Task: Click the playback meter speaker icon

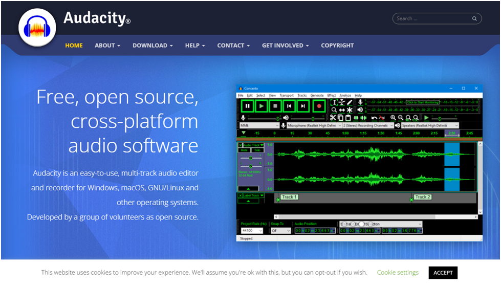Action: [x=360, y=110]
